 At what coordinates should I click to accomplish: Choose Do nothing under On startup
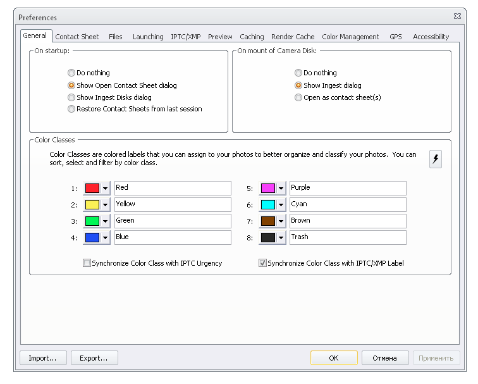click(71, 73)
